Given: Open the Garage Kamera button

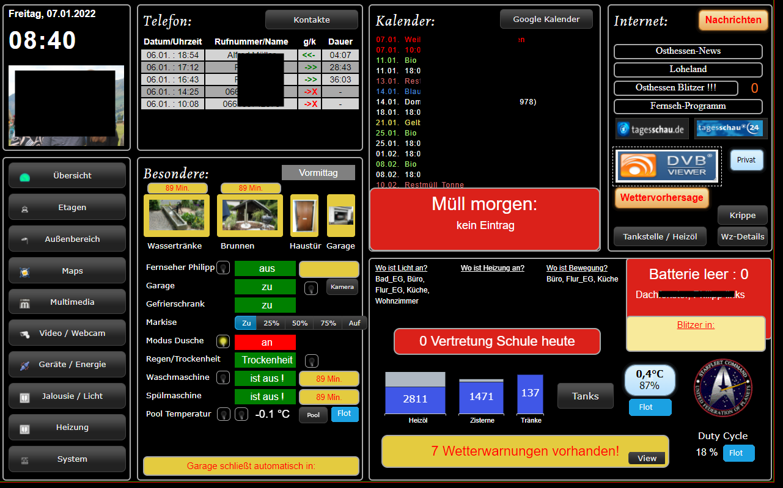Looking at the screenshot, I should (x=342, y=287).
